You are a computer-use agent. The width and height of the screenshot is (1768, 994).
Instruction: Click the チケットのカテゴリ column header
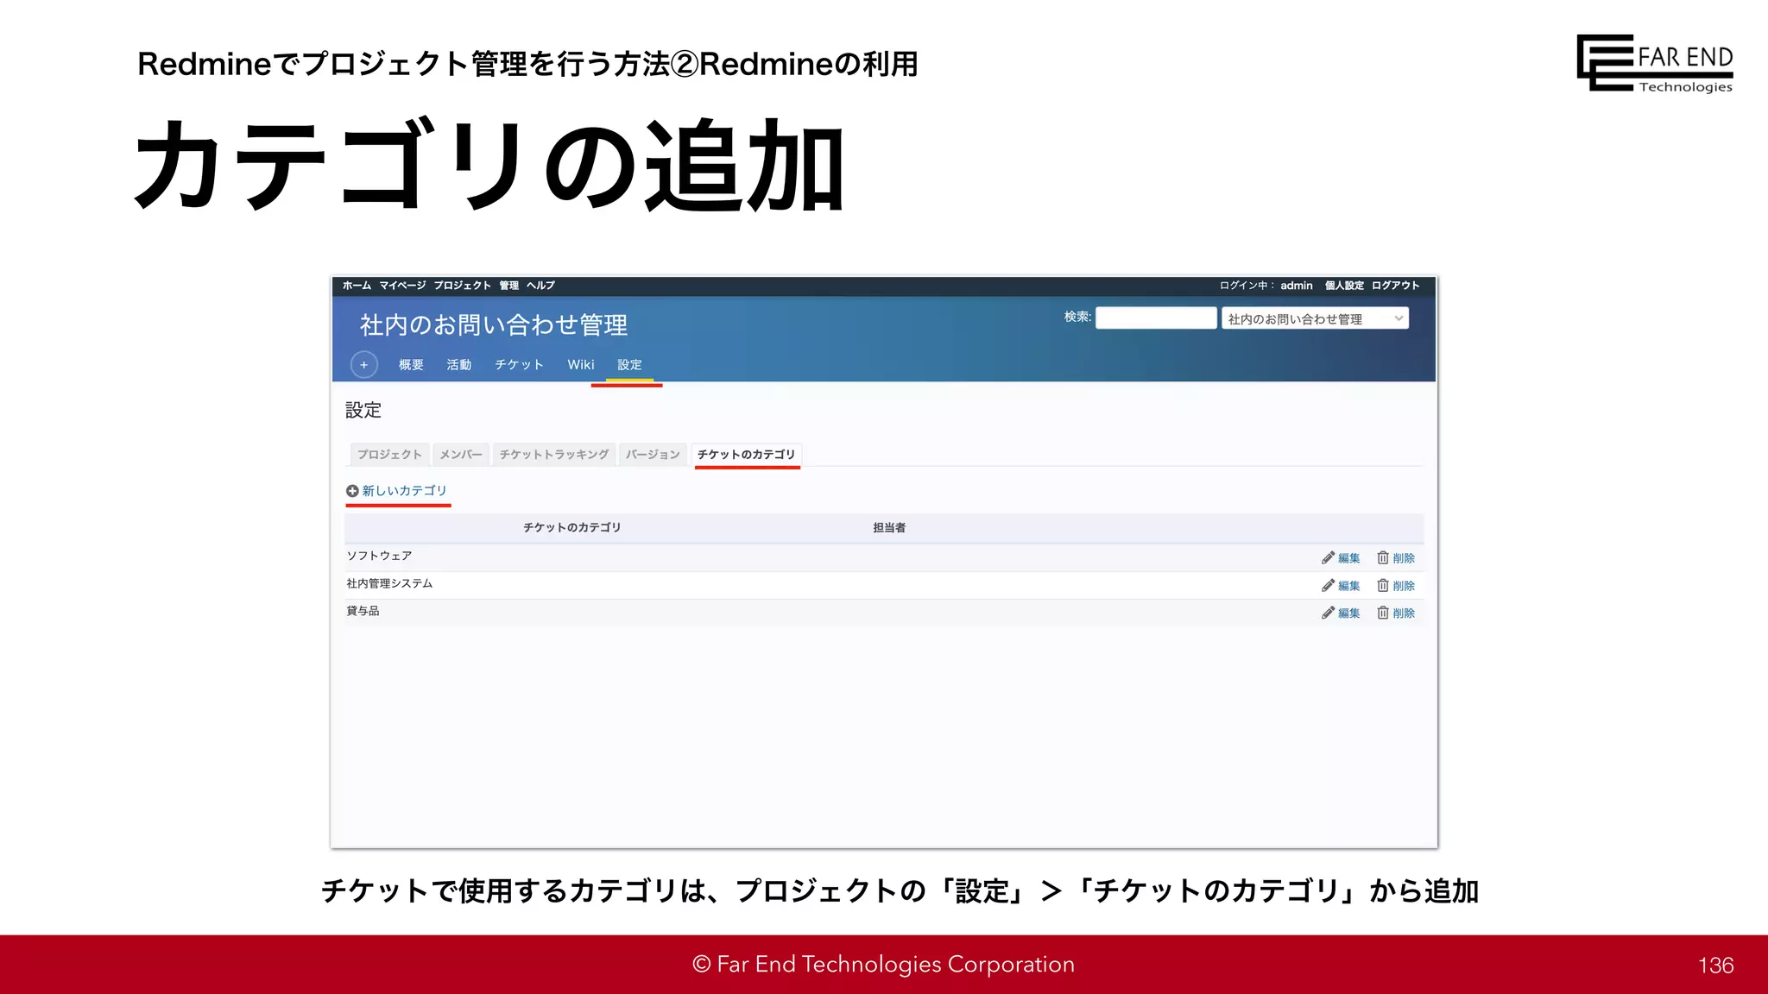[x=572, y=527]
